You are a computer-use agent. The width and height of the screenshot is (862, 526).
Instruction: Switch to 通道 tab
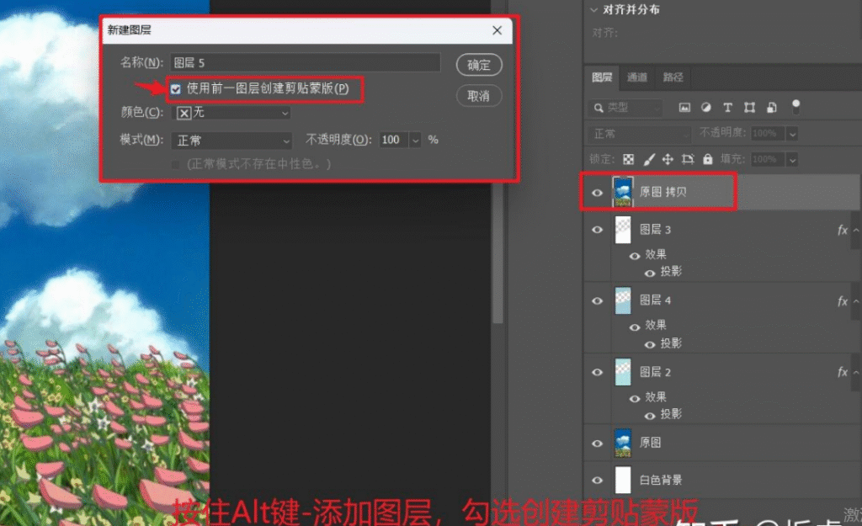[x=637, y=77]
